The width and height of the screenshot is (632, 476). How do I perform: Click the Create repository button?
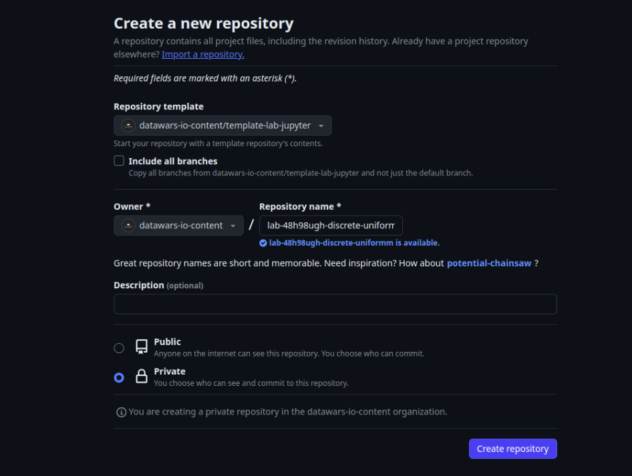point(512,449)
